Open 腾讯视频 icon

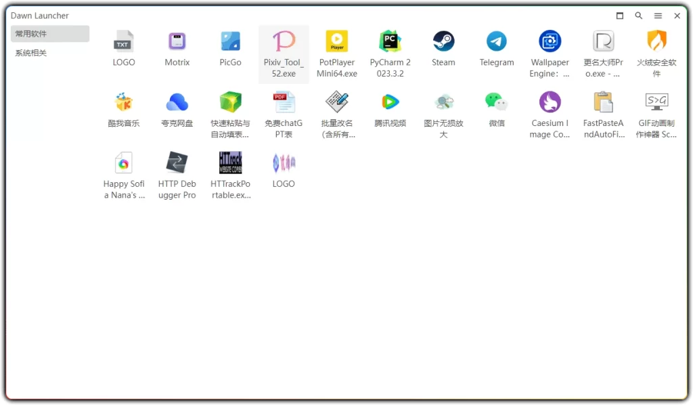(x=390, y=102)
